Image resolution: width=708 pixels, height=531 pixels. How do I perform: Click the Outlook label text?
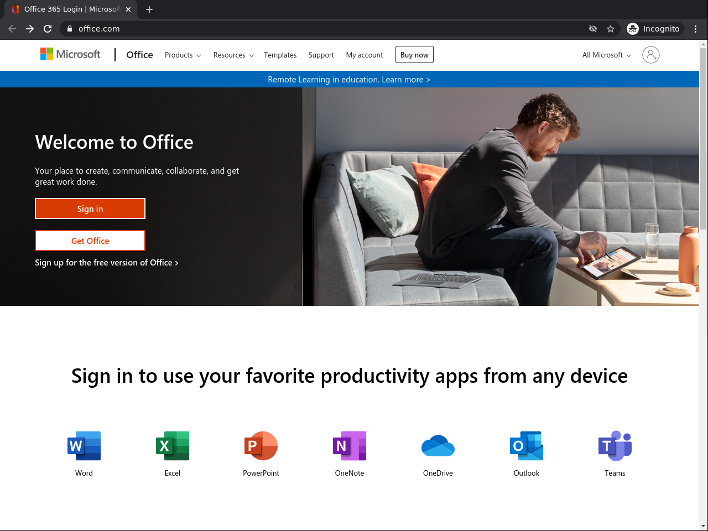point(527,473)
